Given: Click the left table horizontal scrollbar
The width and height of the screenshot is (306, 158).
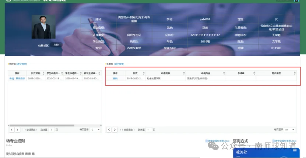Looking at the screenshot, I should pos(42,125).
